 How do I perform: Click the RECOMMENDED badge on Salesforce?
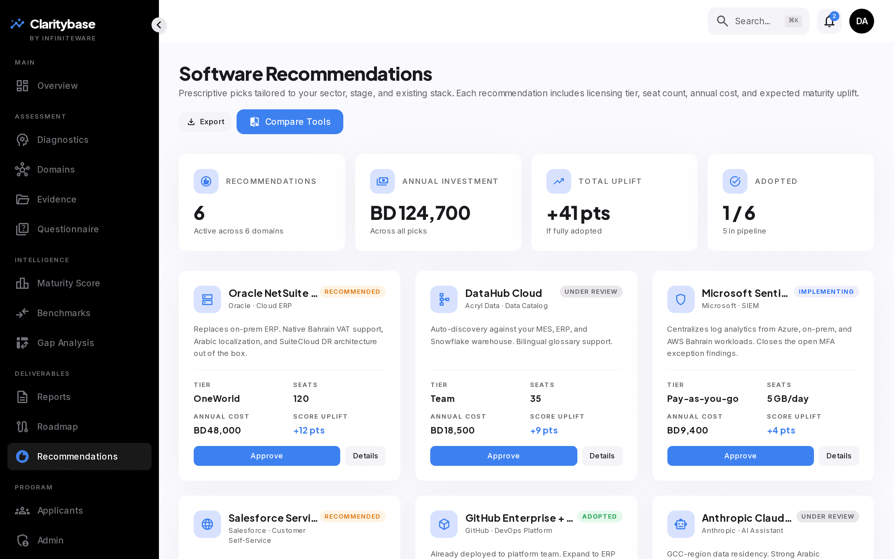click(x=352, y=516)
